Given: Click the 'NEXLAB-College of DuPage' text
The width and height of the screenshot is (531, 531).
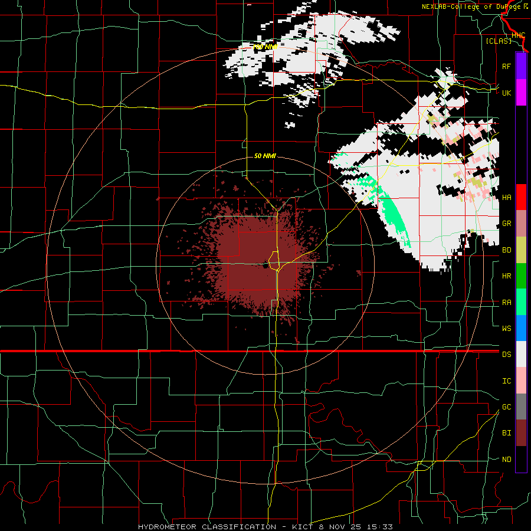Looking at the screenshot, I should (x=471, y=6).
